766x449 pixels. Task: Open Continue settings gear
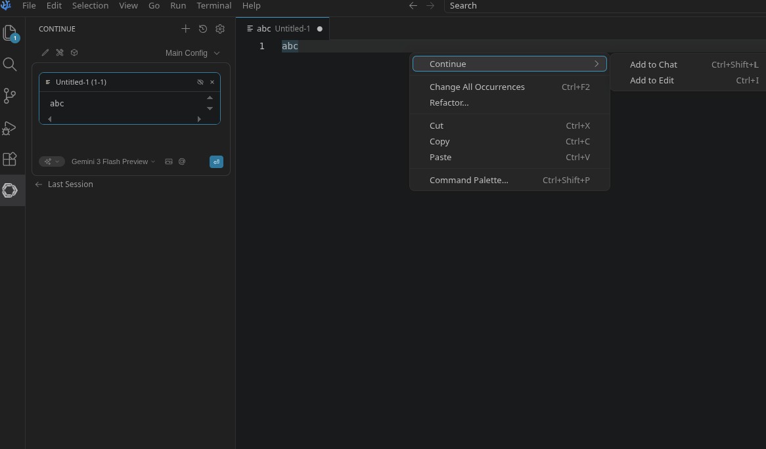(x=220, y=29)
